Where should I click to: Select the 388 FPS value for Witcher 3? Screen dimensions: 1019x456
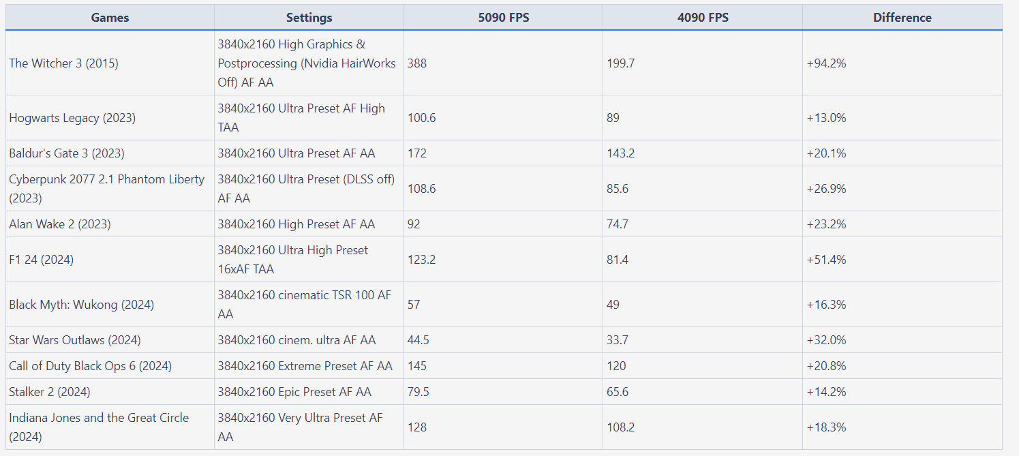pos(417,63)
